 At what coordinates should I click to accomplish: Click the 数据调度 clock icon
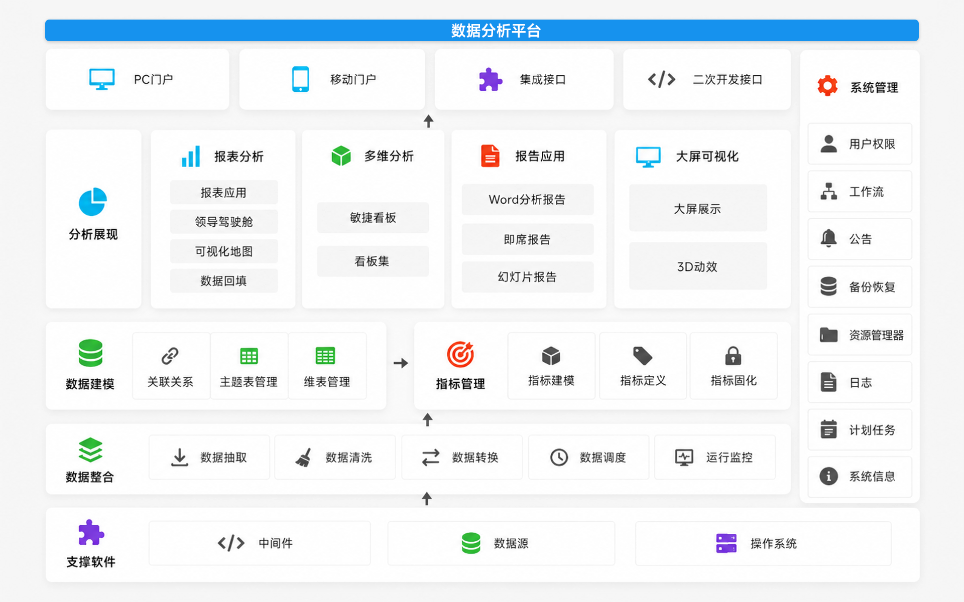tap(559, 458)
